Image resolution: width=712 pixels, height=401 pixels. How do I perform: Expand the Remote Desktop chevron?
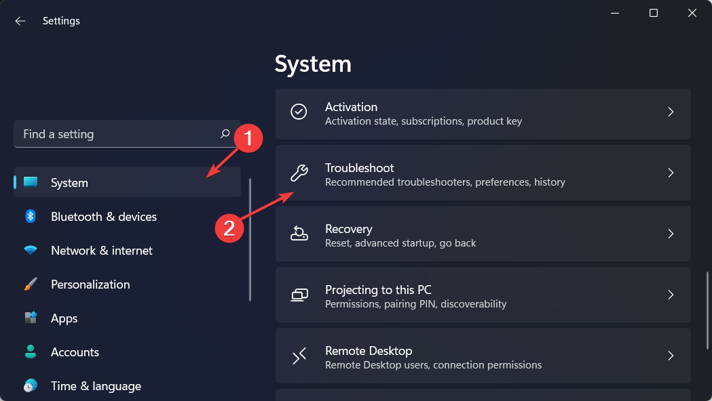point(671,356)
